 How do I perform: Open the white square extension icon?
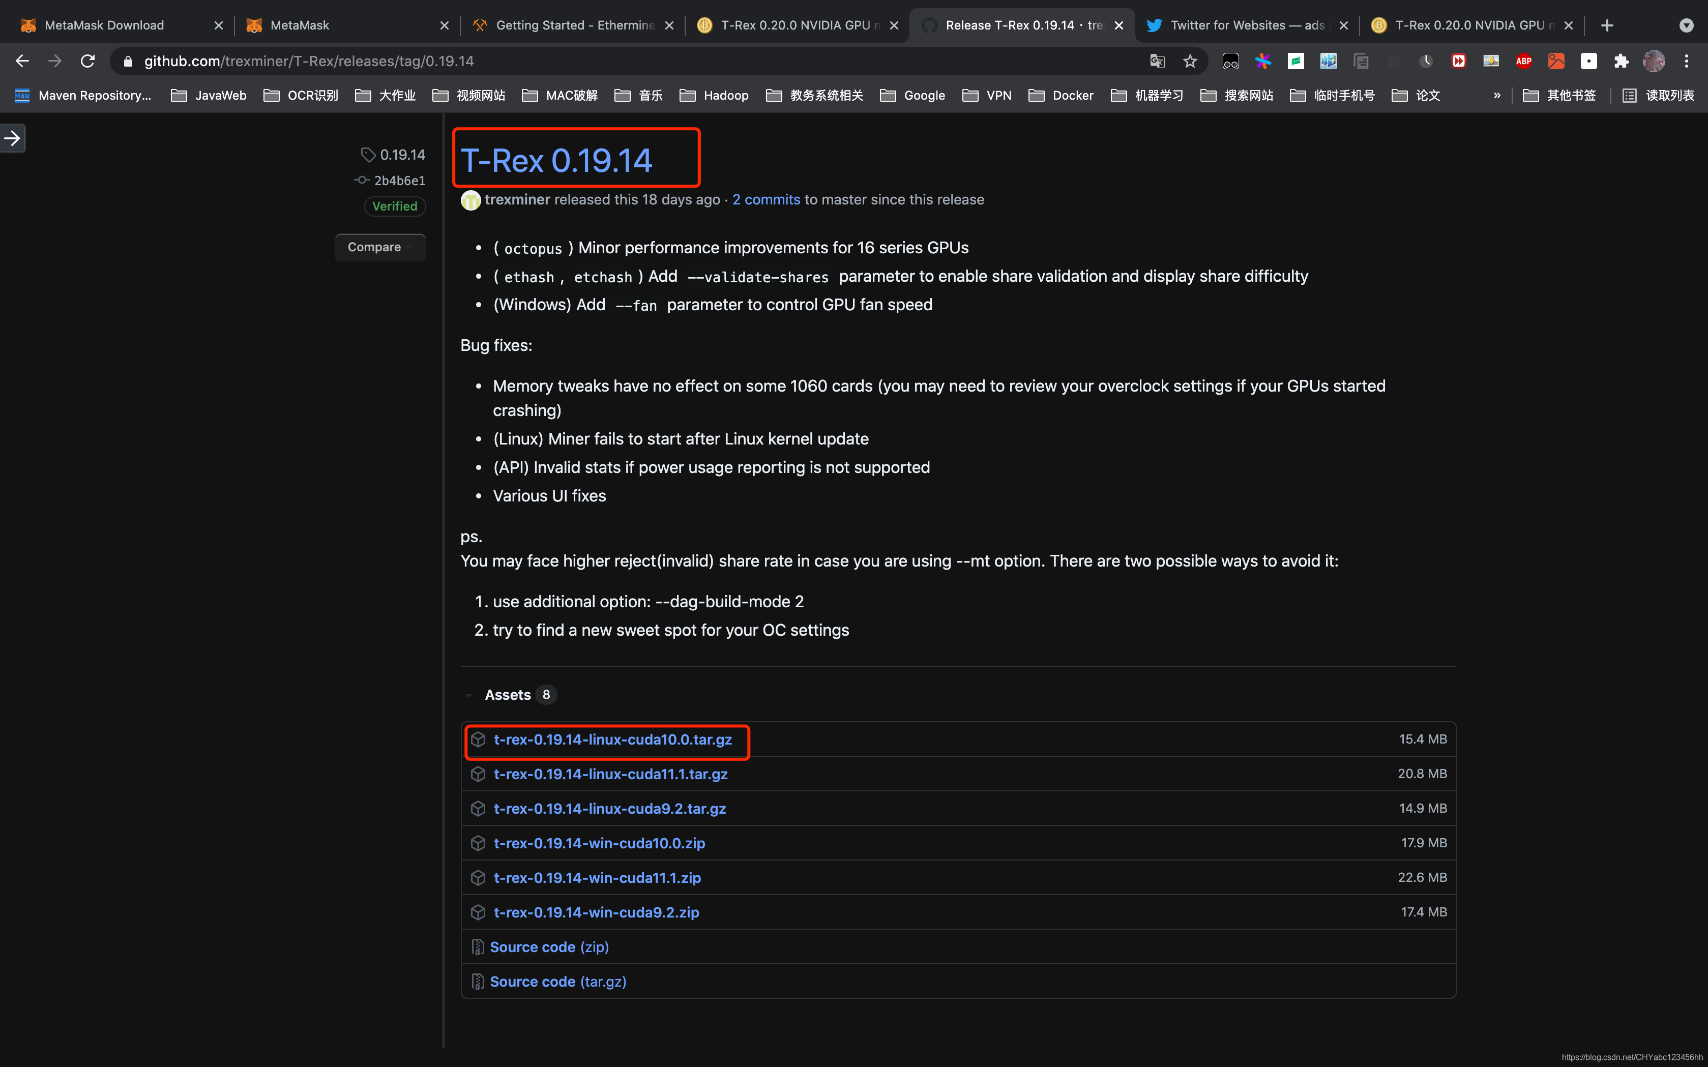pos(1588,62)
